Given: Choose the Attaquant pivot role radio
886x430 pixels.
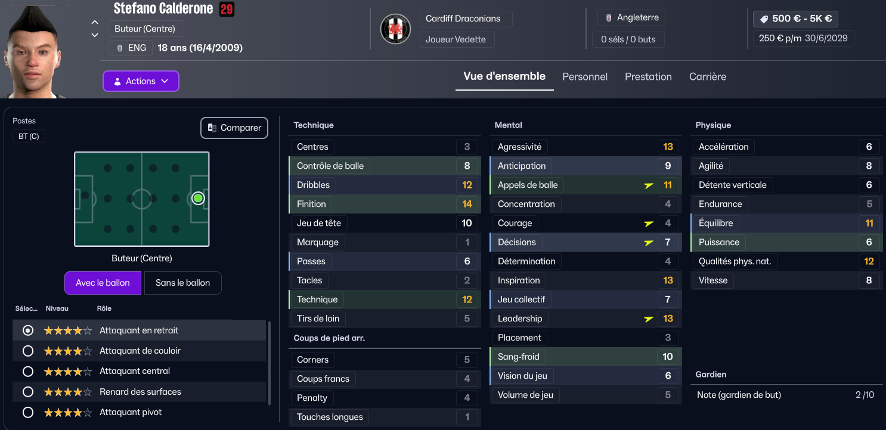Looking at the screenshot, I should tap(27, 412).
